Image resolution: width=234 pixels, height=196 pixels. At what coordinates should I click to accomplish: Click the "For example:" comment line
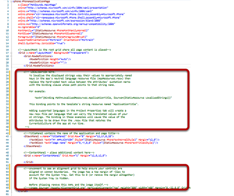click(39, 92)
